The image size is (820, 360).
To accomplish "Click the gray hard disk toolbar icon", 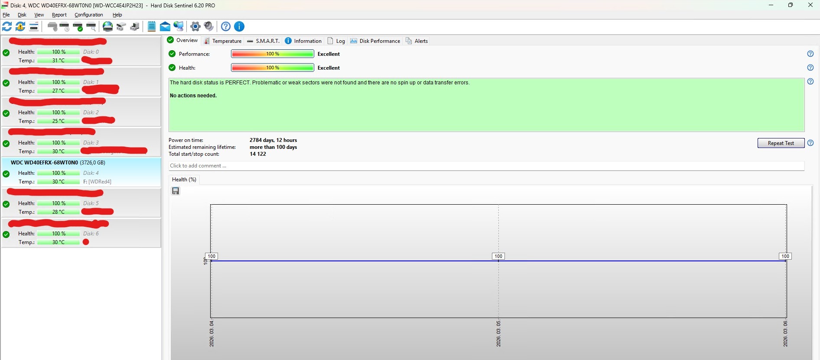I will click(52, 26).
